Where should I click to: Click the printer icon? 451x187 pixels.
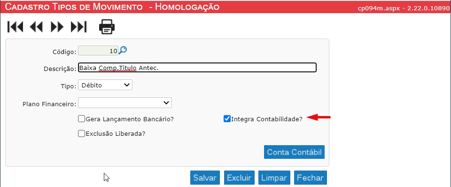107,27
